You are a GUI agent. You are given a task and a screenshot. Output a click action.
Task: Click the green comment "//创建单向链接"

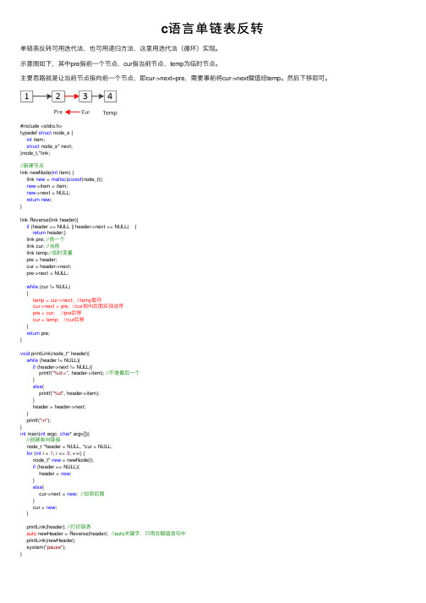coord(43,440)
